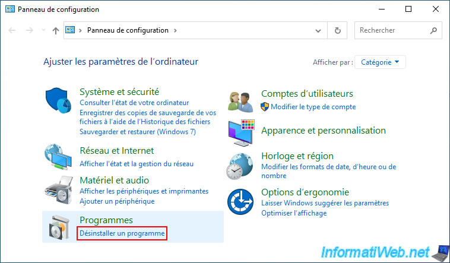Open the Programmes disc box icon
The height and width of the screenshot is (263, 450).
[59, 227]
